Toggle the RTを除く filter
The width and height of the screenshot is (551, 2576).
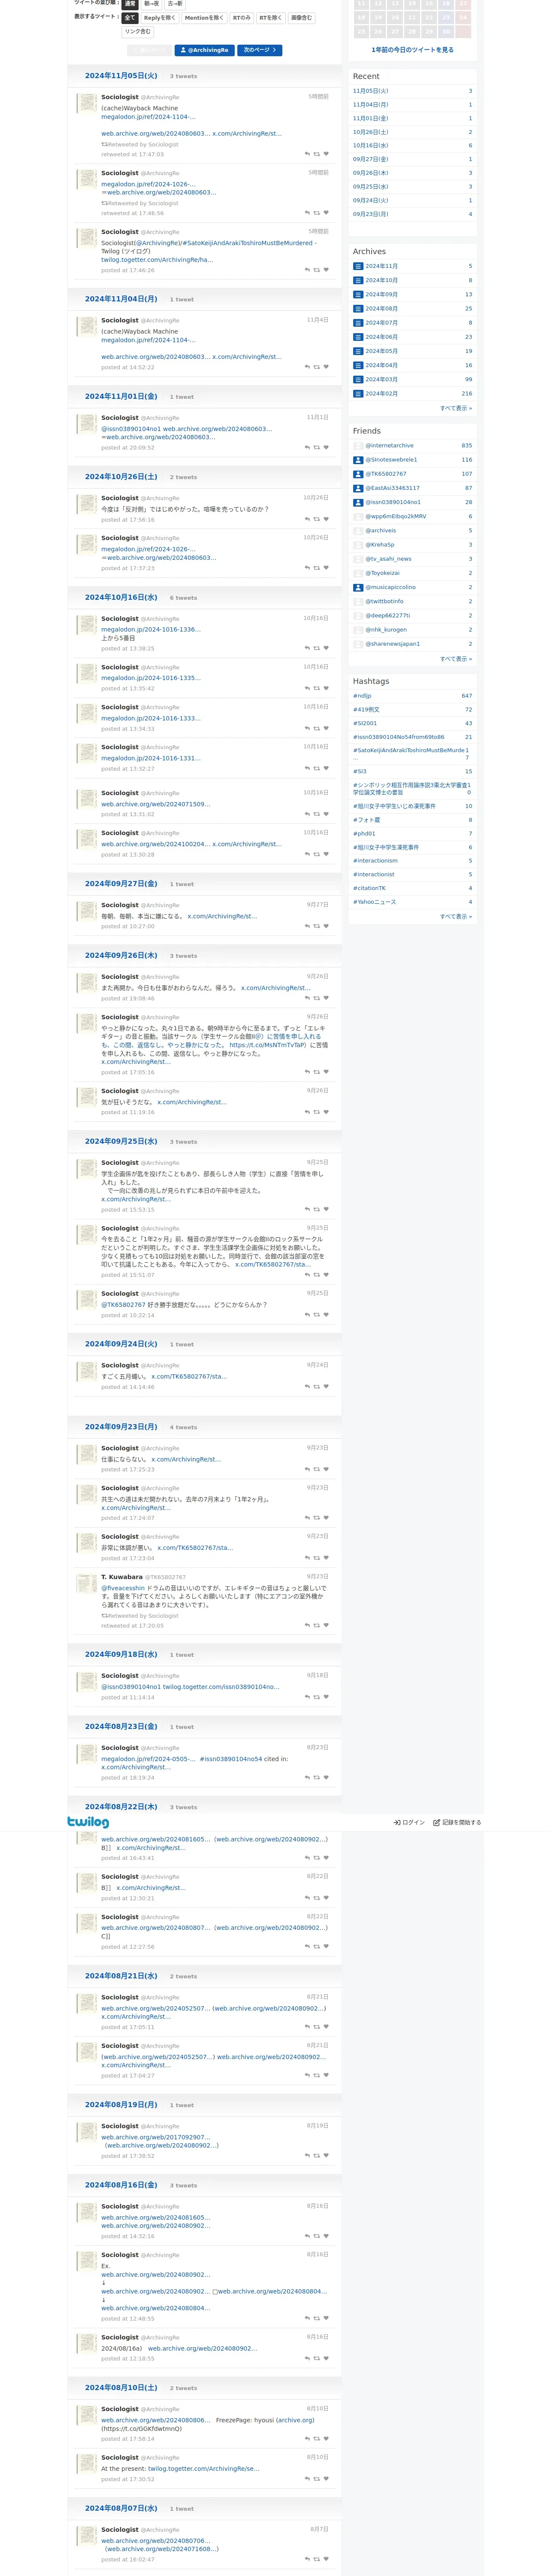[271, 18]
